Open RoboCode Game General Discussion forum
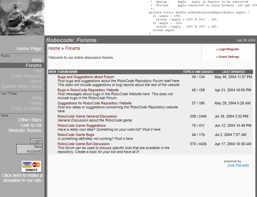The height and width of the screenshot is (197, 257). 87,116
